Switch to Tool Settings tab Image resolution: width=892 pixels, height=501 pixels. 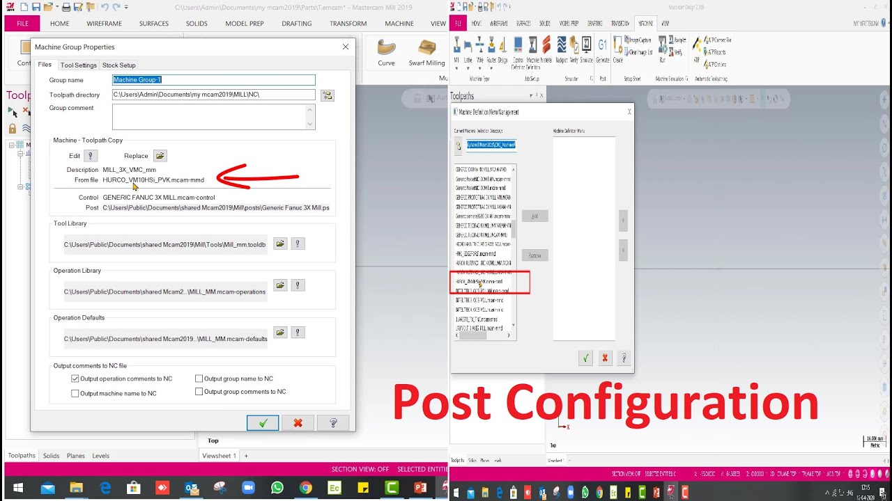click(78, 65)
